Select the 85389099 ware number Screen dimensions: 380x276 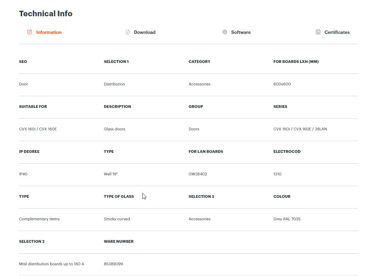click(x=113, y=264)
